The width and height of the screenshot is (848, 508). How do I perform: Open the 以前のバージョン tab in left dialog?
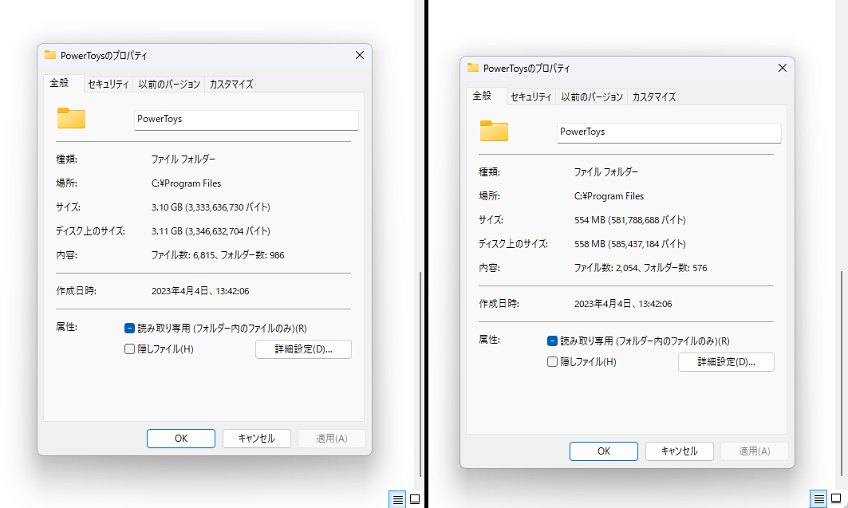[x=170, y=84]
